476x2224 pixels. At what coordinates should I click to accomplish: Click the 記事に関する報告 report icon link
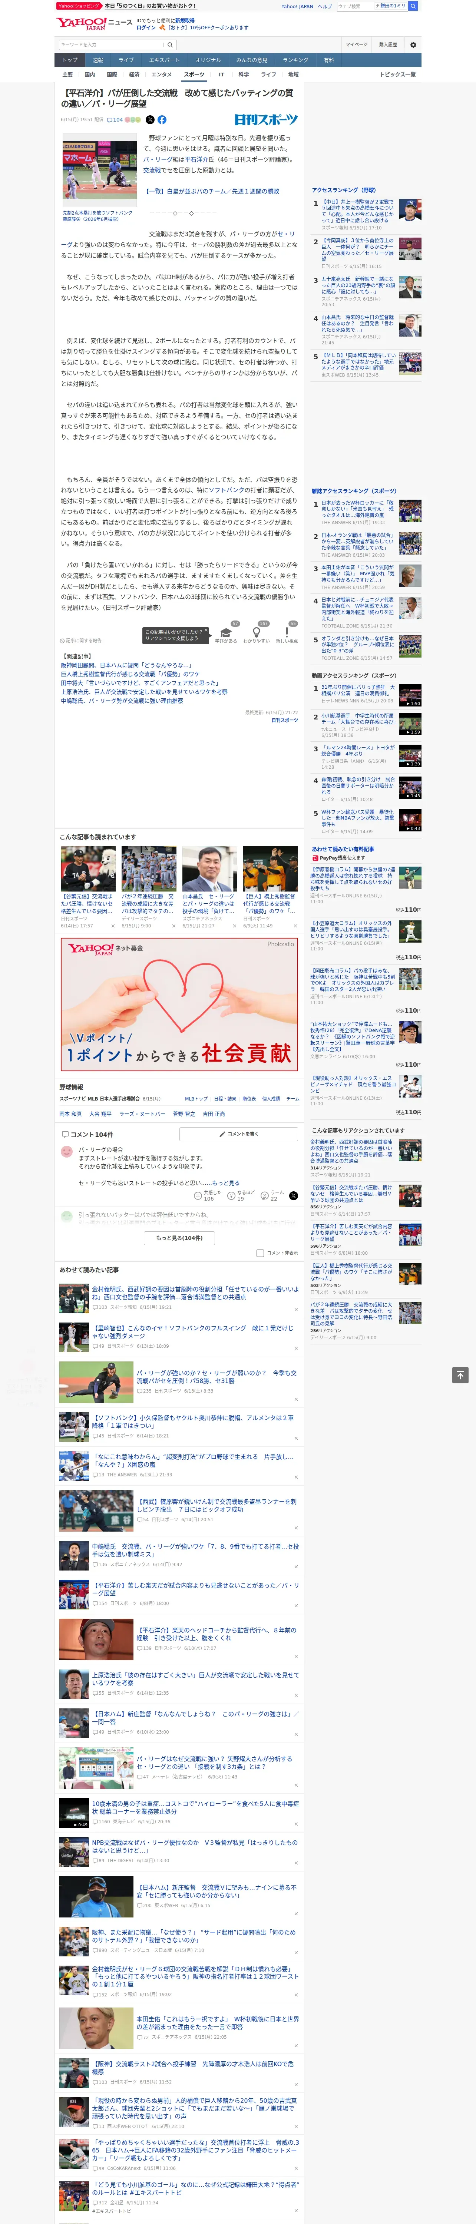pyautogui.click(x=81, y=641)
